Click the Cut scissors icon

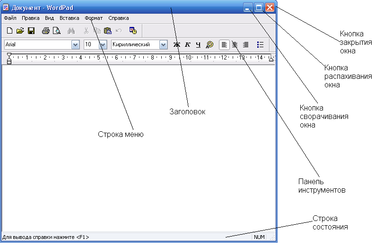click(x=86, y=31)
